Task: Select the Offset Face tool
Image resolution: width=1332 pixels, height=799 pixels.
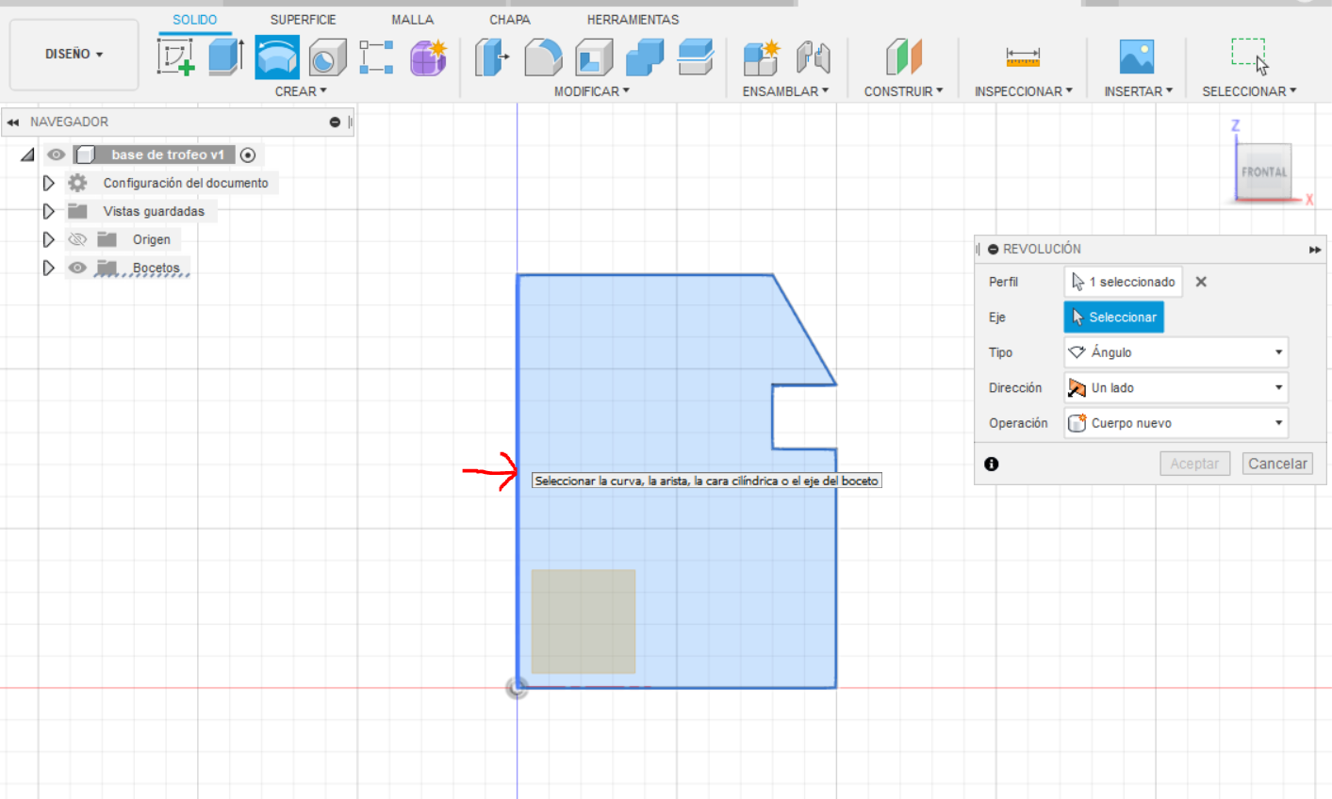Action: click(696, 57)
